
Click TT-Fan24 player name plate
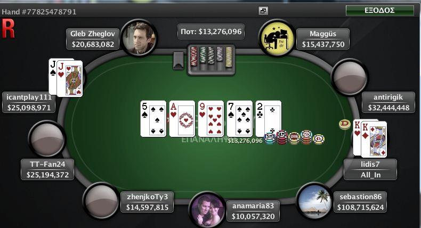click(47, 169)
